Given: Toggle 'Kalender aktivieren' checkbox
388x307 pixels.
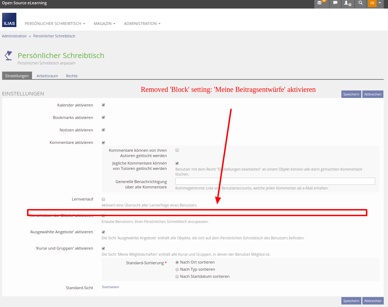Looking at the screenshot, I should (x=103, y=105).
